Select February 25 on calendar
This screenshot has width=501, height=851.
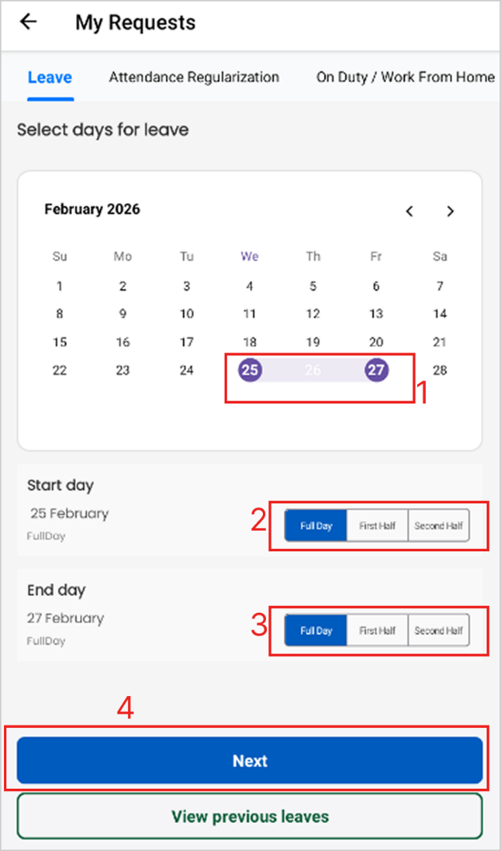pos(250,371)
